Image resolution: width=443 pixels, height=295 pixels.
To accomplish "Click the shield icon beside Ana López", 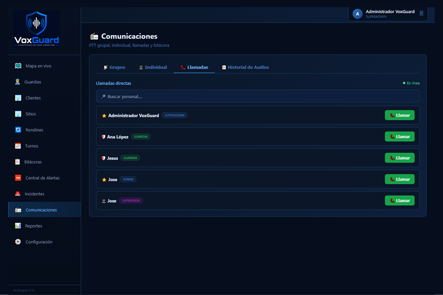I will coord(103,137).
